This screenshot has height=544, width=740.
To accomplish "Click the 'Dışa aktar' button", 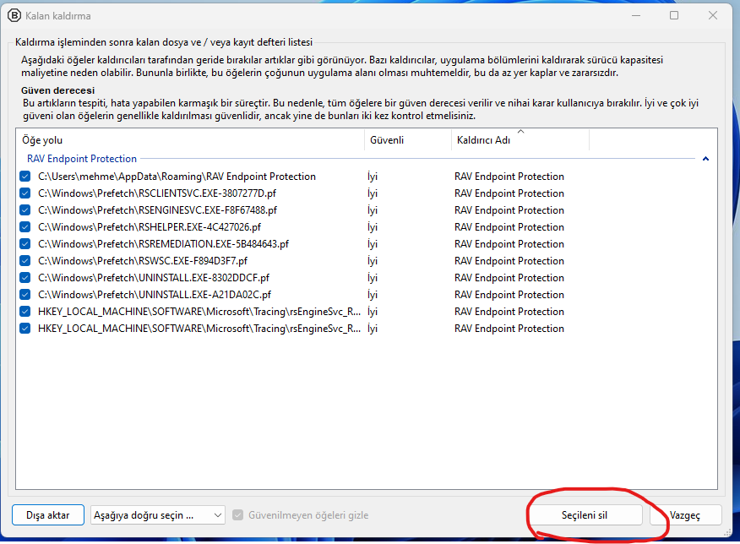I will (x=48, y=515).
